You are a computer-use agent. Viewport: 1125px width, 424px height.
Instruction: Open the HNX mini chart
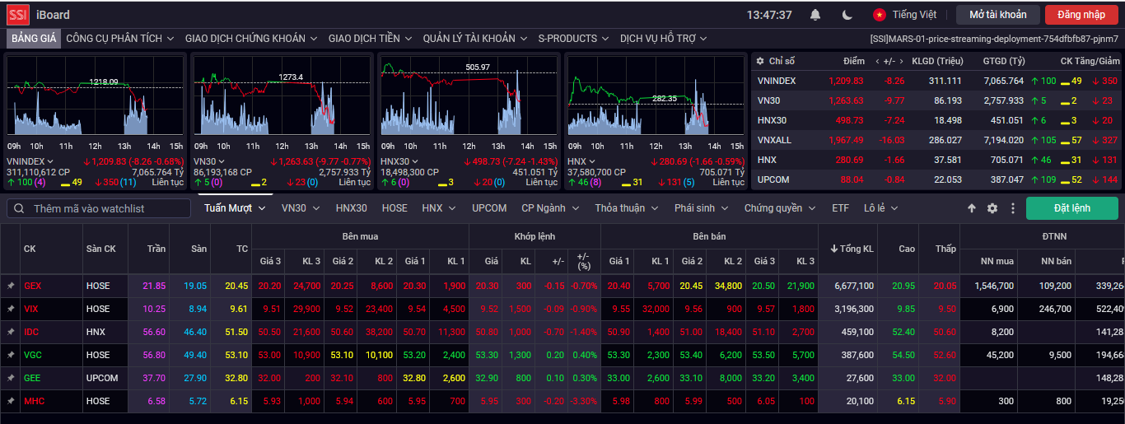[654, 96]
